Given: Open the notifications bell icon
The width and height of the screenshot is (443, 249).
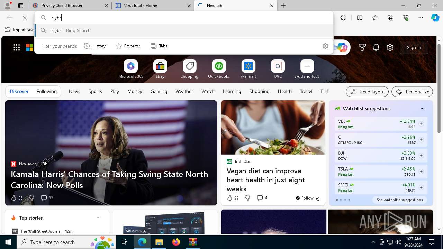Looking at the screenshot, I should coord(376,47).
